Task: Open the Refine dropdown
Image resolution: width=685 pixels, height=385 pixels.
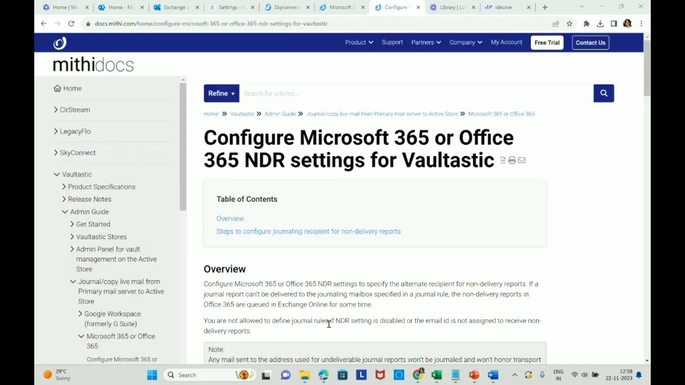Action: tap(222, 93)
